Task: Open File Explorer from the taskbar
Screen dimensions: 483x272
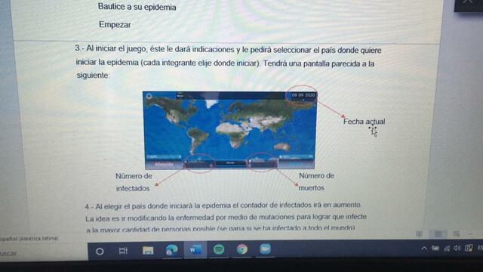Action: (x=148, y=250)
